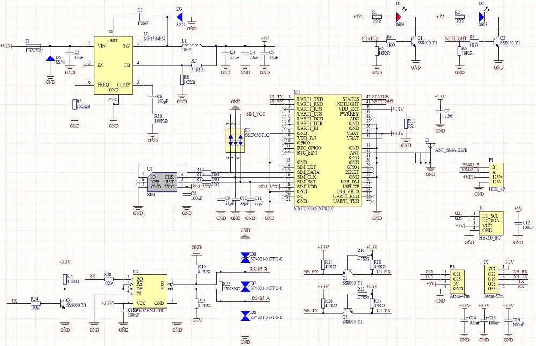Select the P2 Atom-5Pin header
Screen dimensions: 536x346
coord(491,279)
